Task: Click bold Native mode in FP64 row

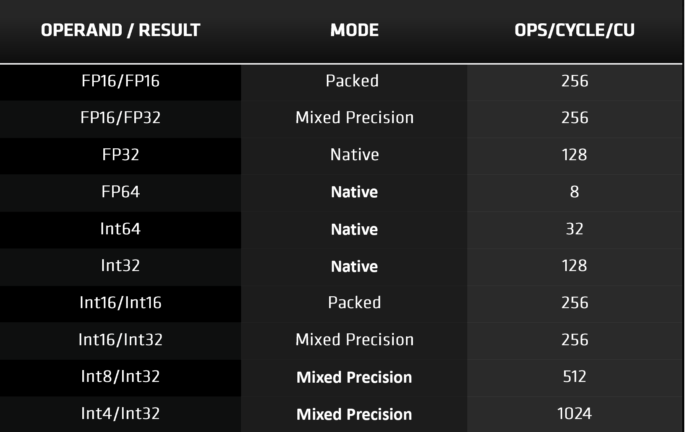Action: coord(354,192)
